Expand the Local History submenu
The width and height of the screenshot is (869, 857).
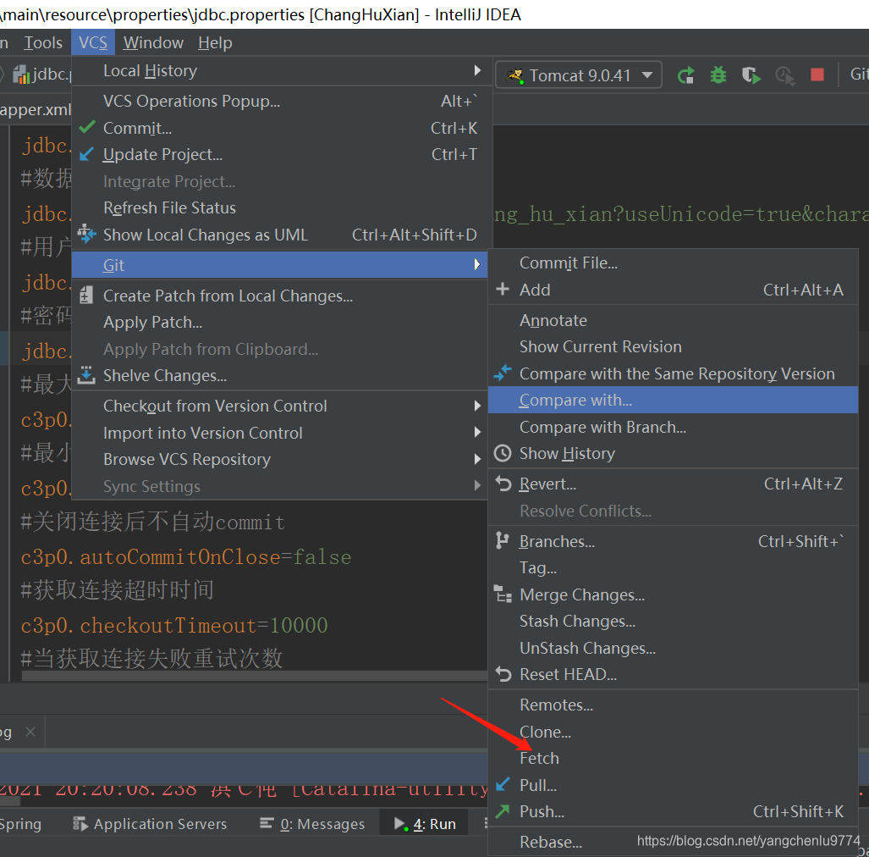[x=282, y=71]
